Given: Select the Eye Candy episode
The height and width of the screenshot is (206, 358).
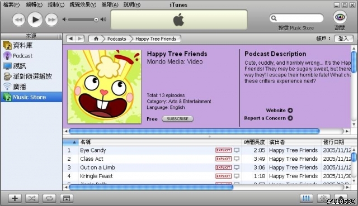Looking at the screenshot, I should 208,150.
